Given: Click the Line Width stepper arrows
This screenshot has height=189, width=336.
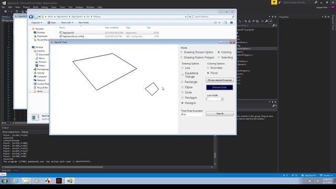Looking at the screenshot, I should [222, 99].
